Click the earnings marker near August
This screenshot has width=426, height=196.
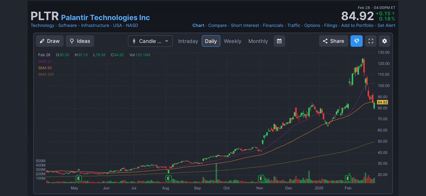click(169, 178)
